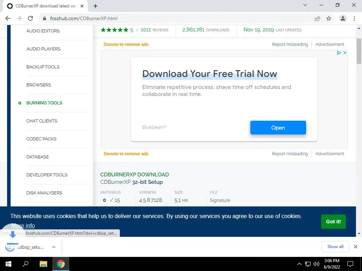This screenshot has height=271, width=362.
Task: Open a new tab with the plus icon
Action: 95,6
